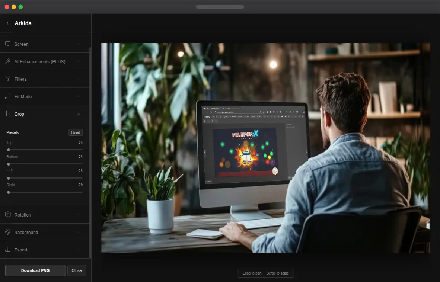Image resolution: width=440 pixels, height=282 pixels.
Task: Reset the crop presets
Action: click(75, 132)
